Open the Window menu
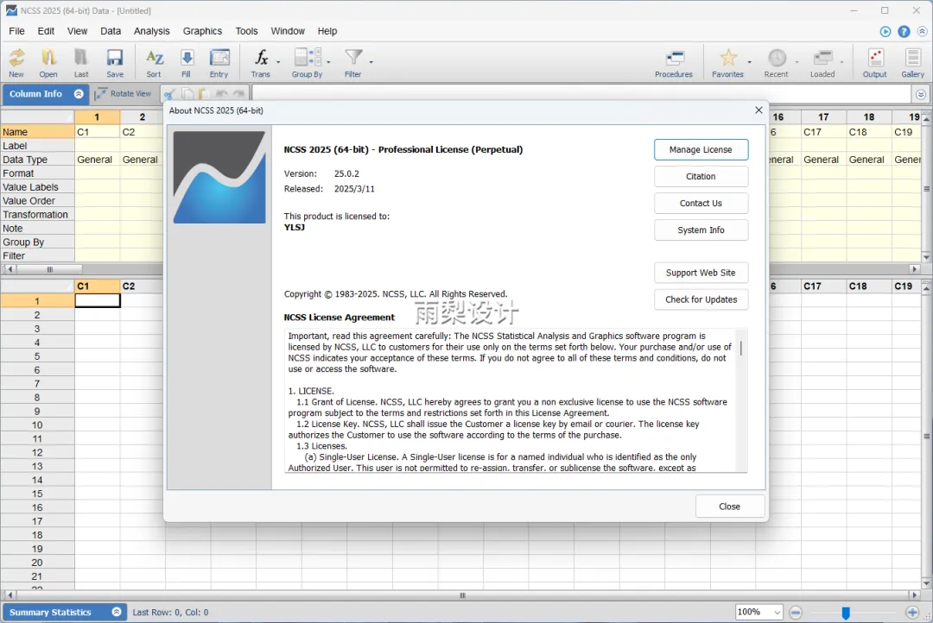Image resolution: width=933 pixels, height=623 pixels. pos(288,31)
